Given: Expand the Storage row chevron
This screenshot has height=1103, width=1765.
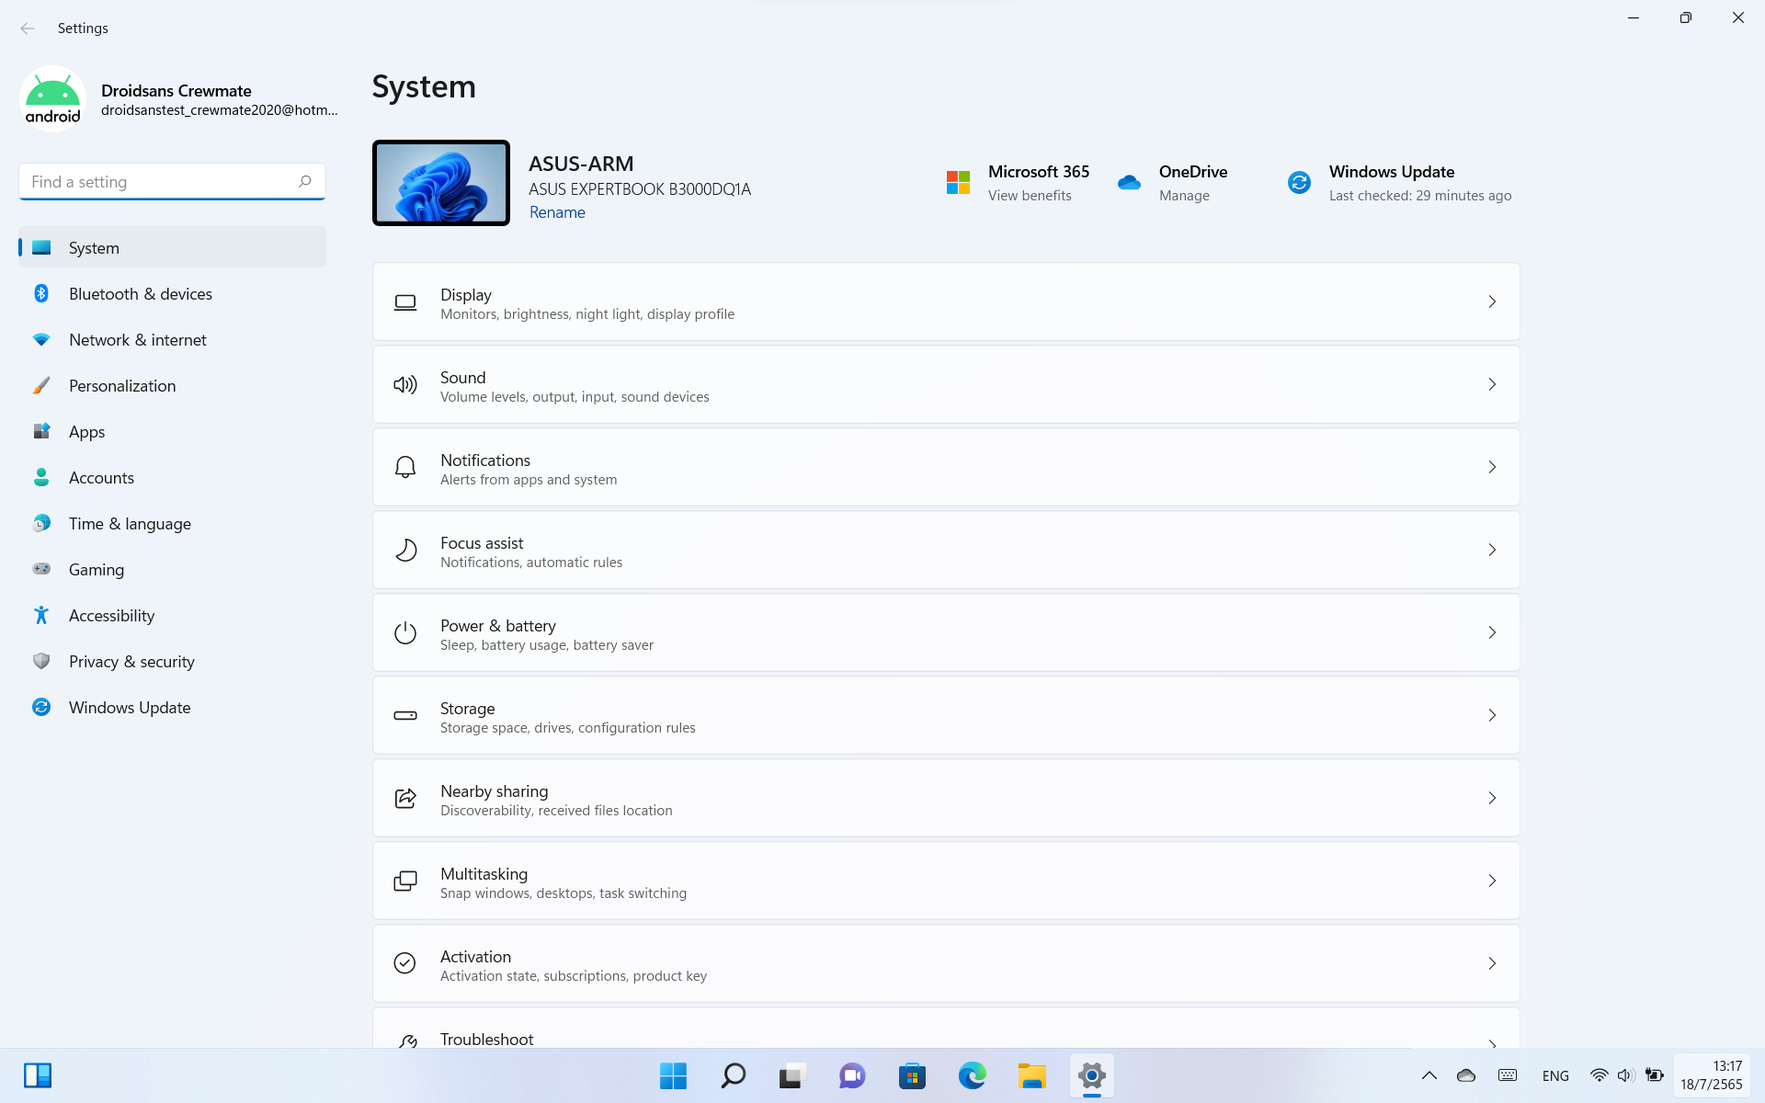Looking at the screenshot, I should click(x=1492, y=715).
